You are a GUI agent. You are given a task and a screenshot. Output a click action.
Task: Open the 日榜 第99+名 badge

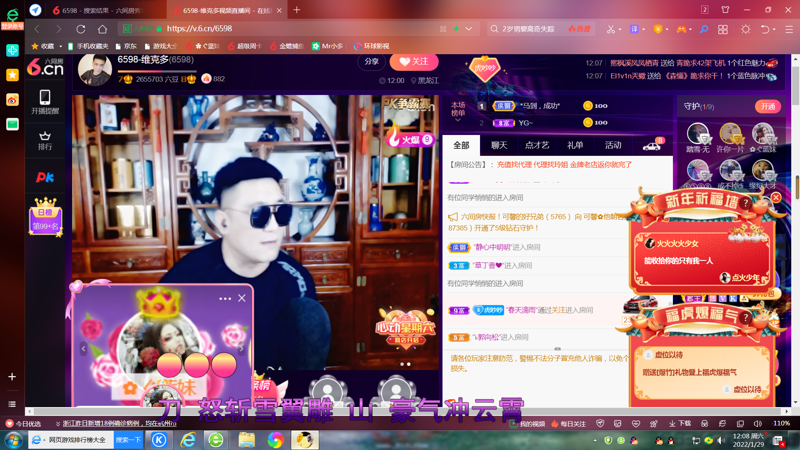45,217
